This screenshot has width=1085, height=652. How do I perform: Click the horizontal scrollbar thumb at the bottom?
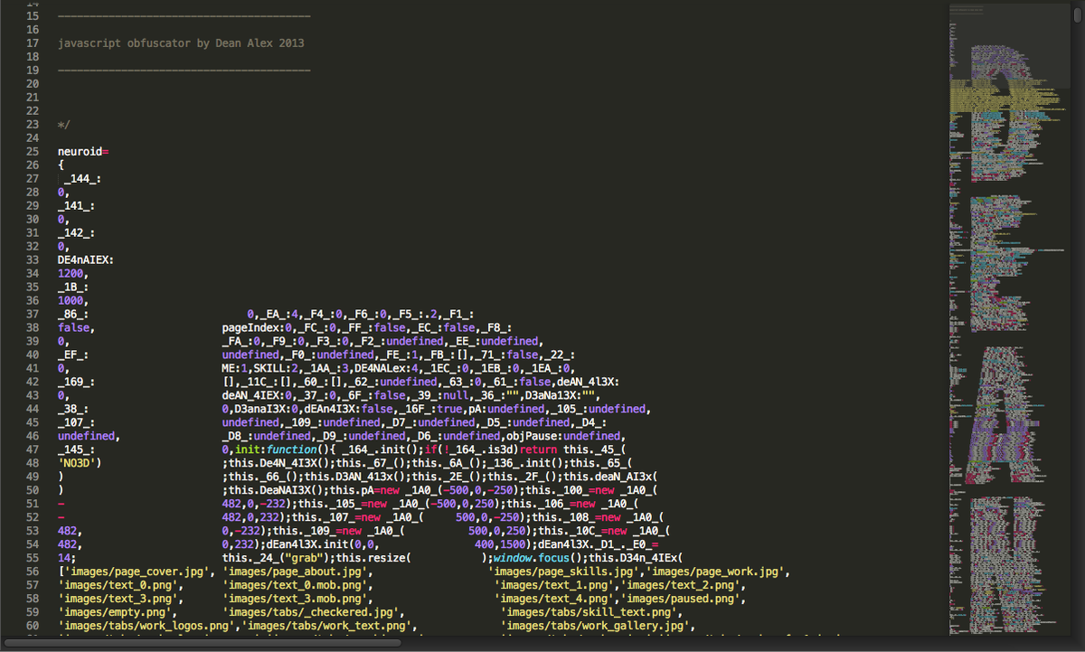click(201, 643)
